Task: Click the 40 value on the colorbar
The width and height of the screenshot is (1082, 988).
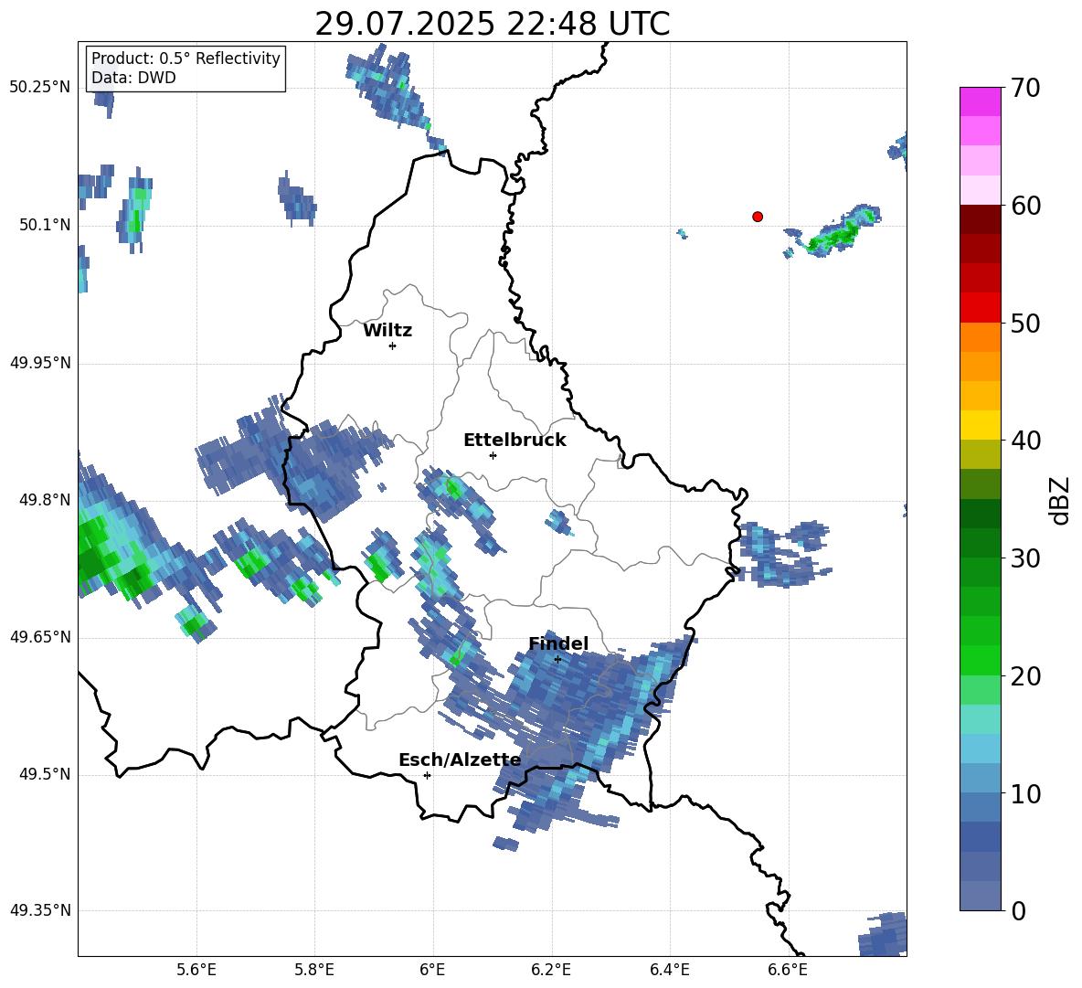Action: coord(1025,441)
